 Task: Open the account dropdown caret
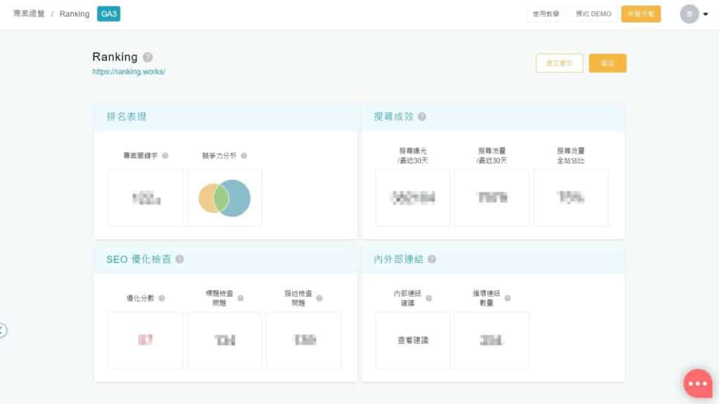click(706, 13)
